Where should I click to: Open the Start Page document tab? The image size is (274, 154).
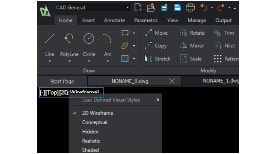click(x=62, y=82)
